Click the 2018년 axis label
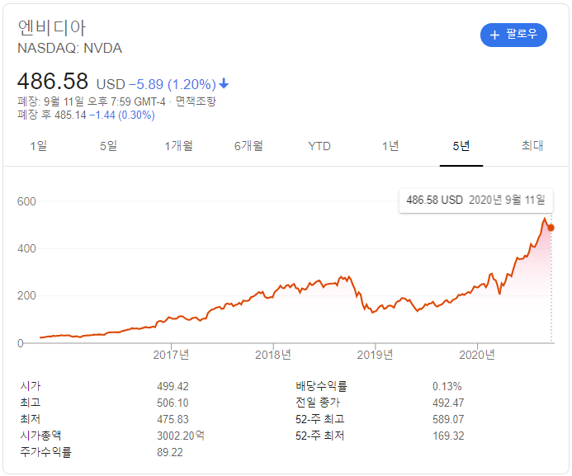 coord(273,355)
